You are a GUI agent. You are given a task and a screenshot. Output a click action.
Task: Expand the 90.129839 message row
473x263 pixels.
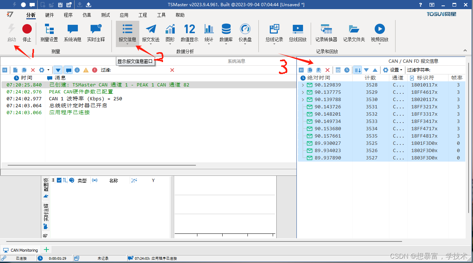point(302,85)
